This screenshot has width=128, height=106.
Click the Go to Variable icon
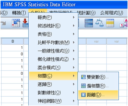coord(25,23)
